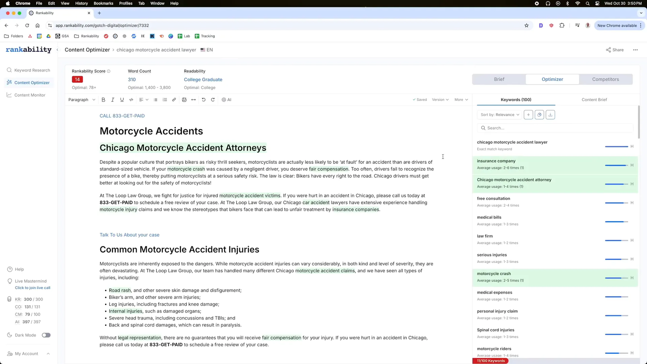Add a keyword with the plus button
This screenshot has height=364, width=647.
coord(528,115)
